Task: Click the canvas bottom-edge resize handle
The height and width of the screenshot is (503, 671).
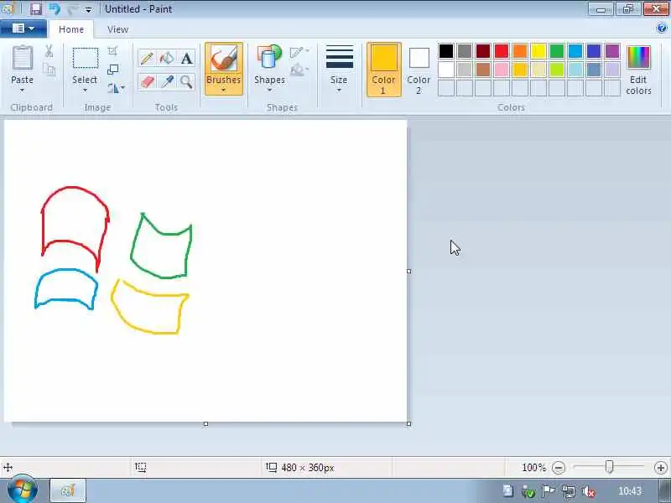Action: click(205, 424)
